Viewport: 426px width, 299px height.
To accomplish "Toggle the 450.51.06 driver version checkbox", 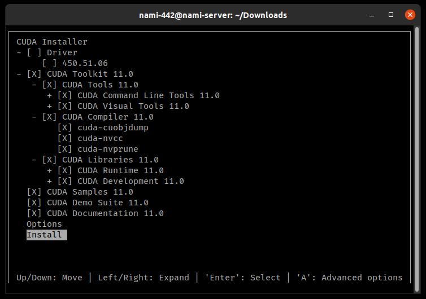I will (x=50, y=63).
